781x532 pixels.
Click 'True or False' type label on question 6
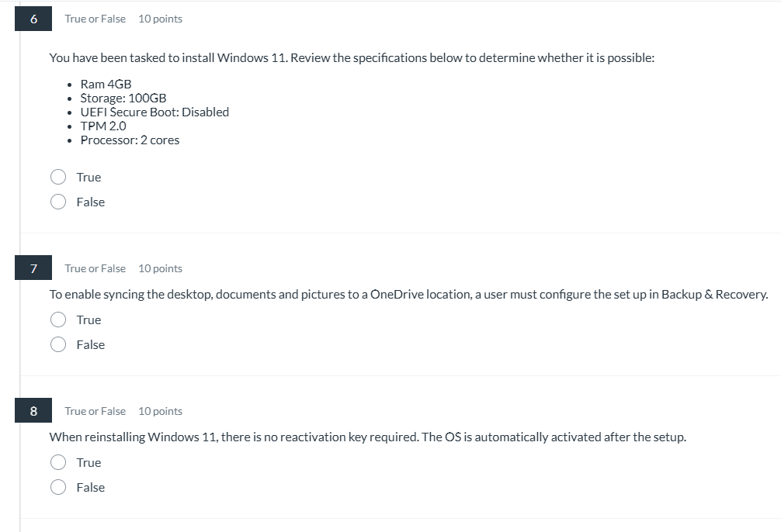tap(95, 19)
